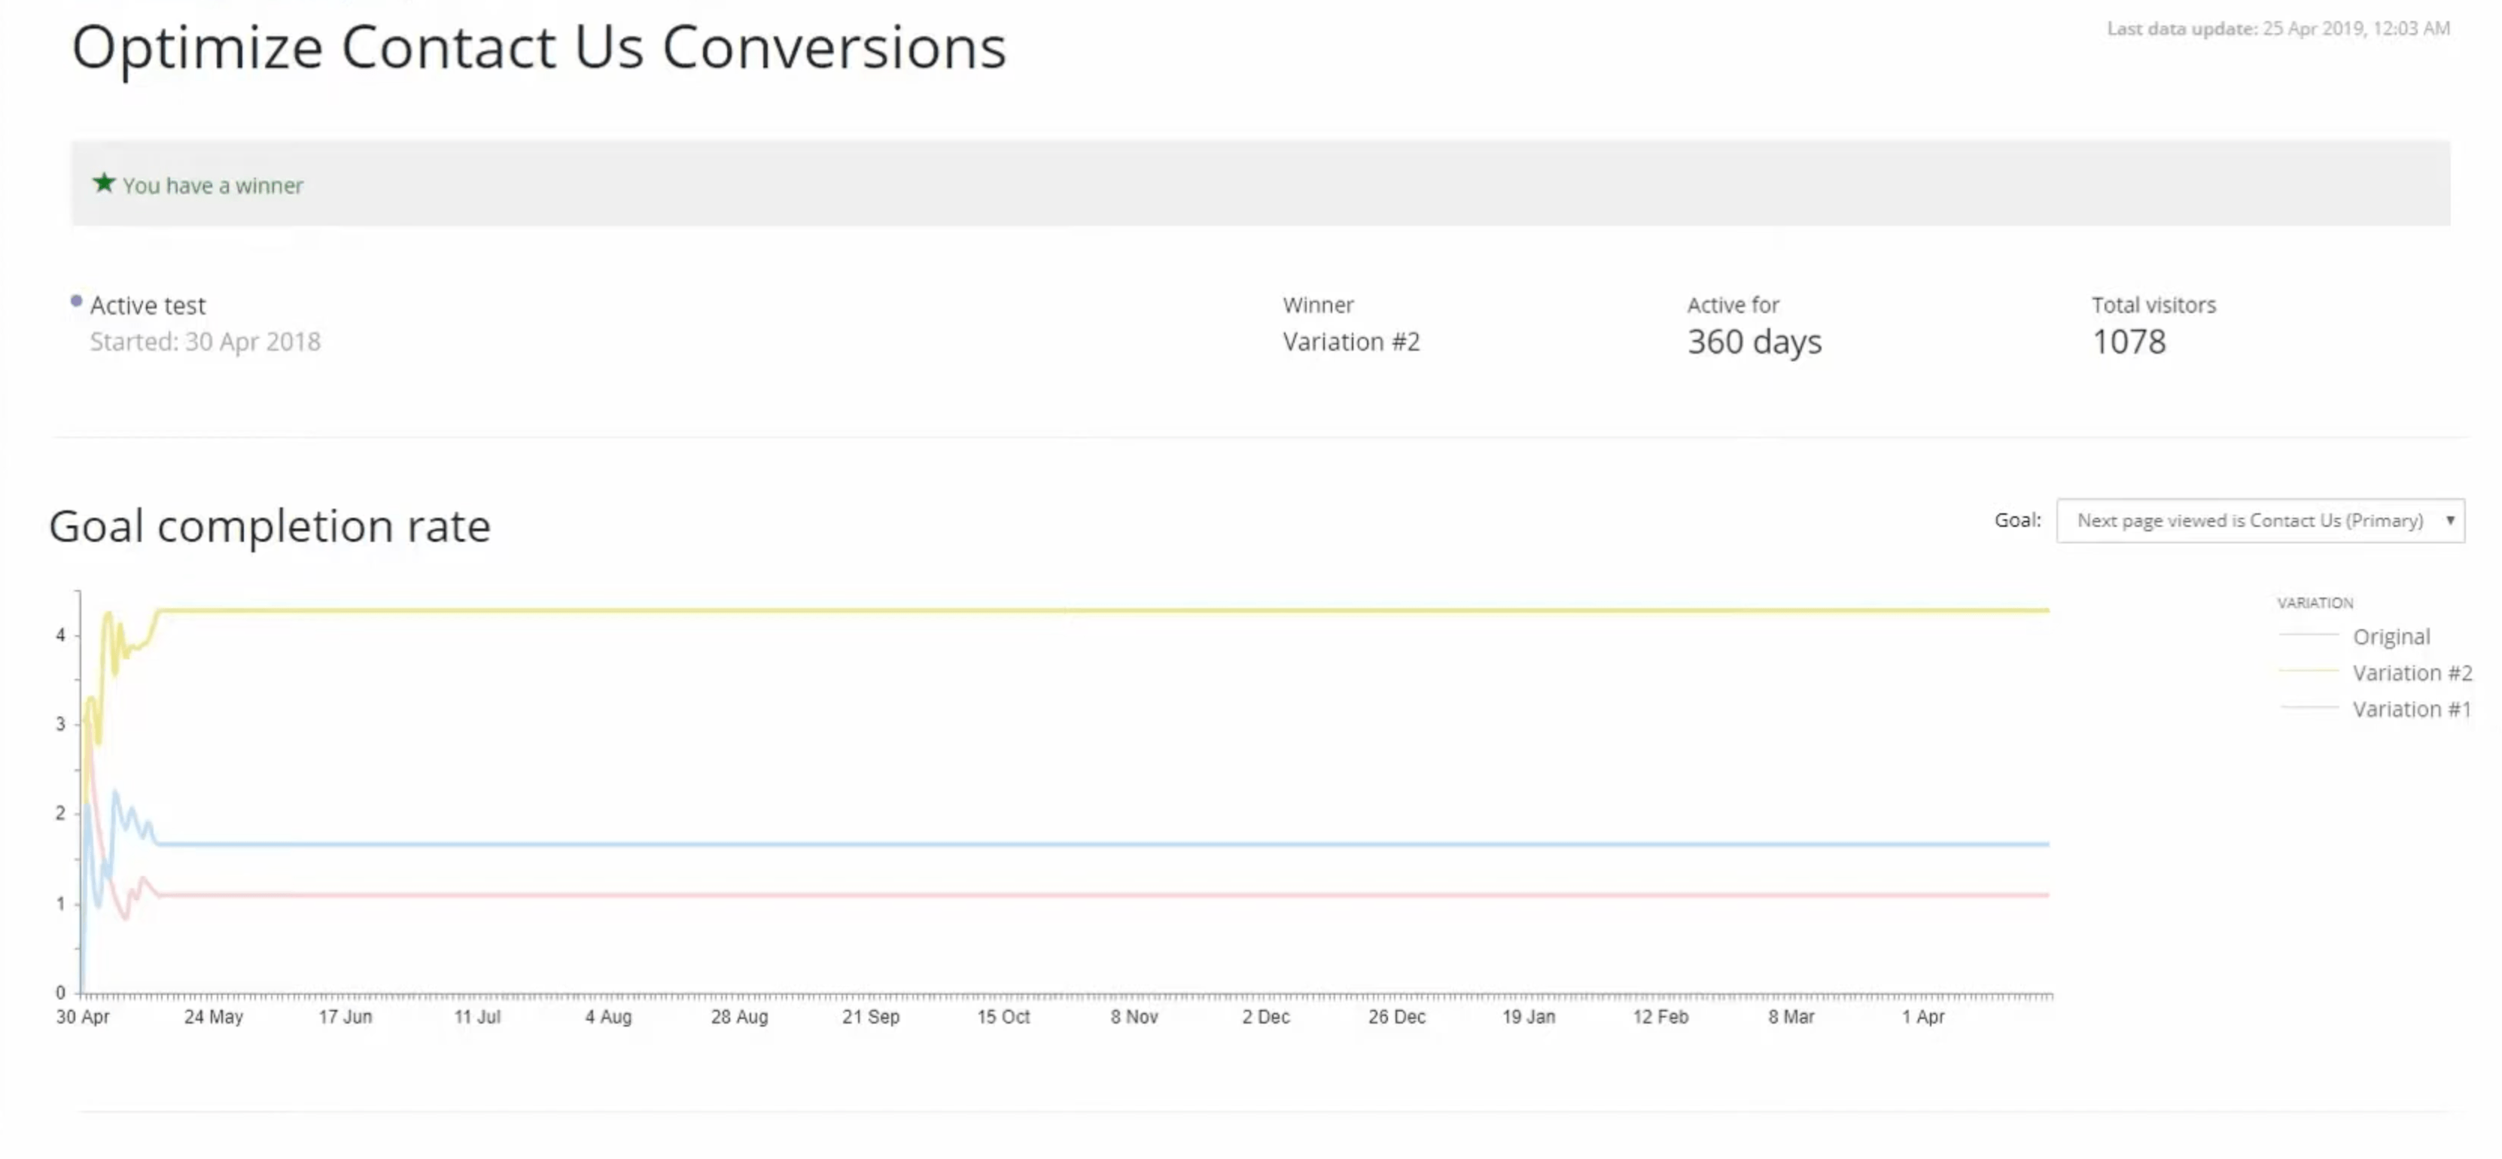Click the Original legend line marker

[x=2308, y=635]
